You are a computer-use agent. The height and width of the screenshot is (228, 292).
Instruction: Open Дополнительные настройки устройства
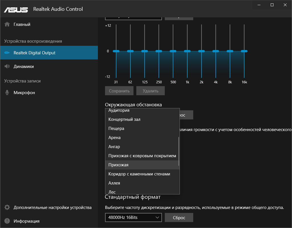(x=49, y=207)
